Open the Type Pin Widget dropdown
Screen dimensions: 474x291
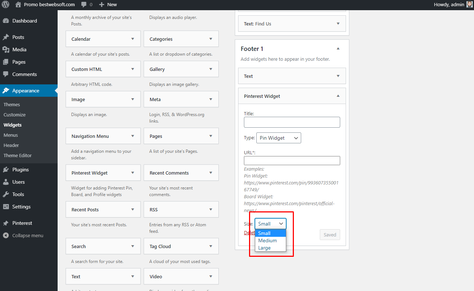(279, 138)
